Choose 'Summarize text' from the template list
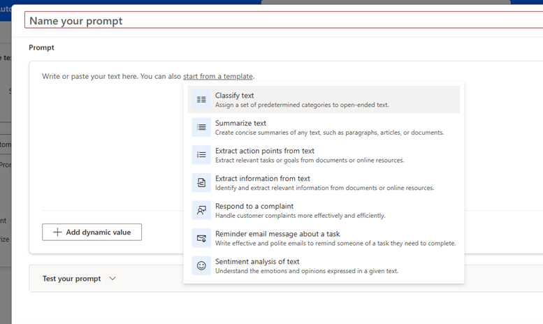The width and height of the screenshot is (543, 324). point(240,123)
